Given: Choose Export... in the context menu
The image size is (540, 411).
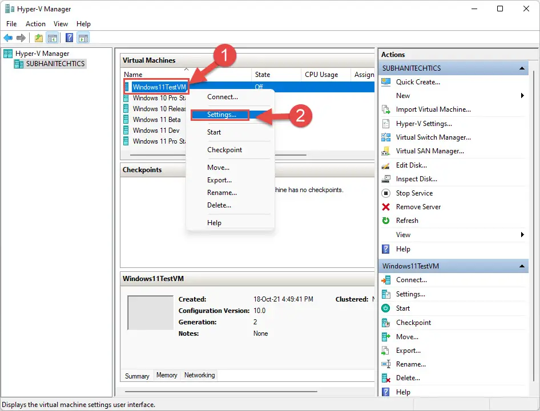Looking at the screenshot, I should click(230, 180).
